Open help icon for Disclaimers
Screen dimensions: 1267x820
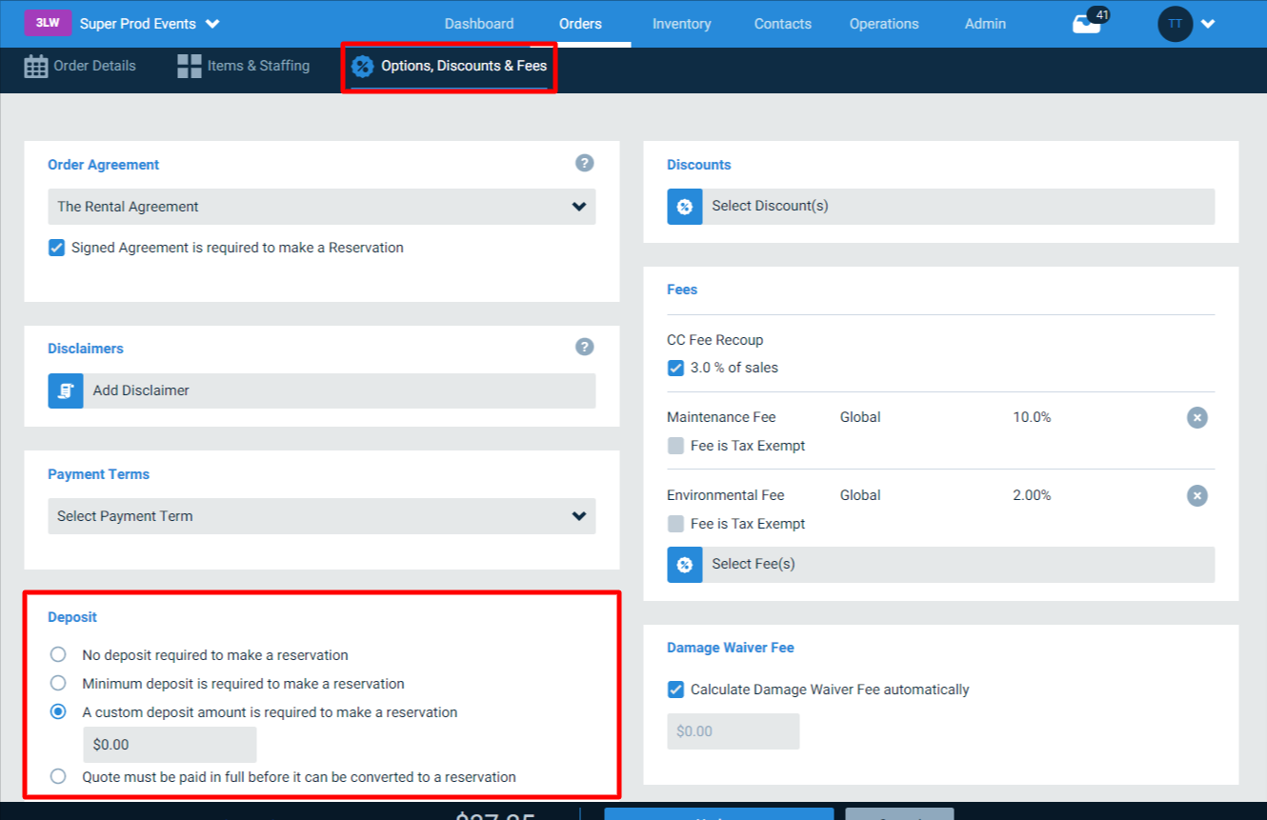[585, 347]
